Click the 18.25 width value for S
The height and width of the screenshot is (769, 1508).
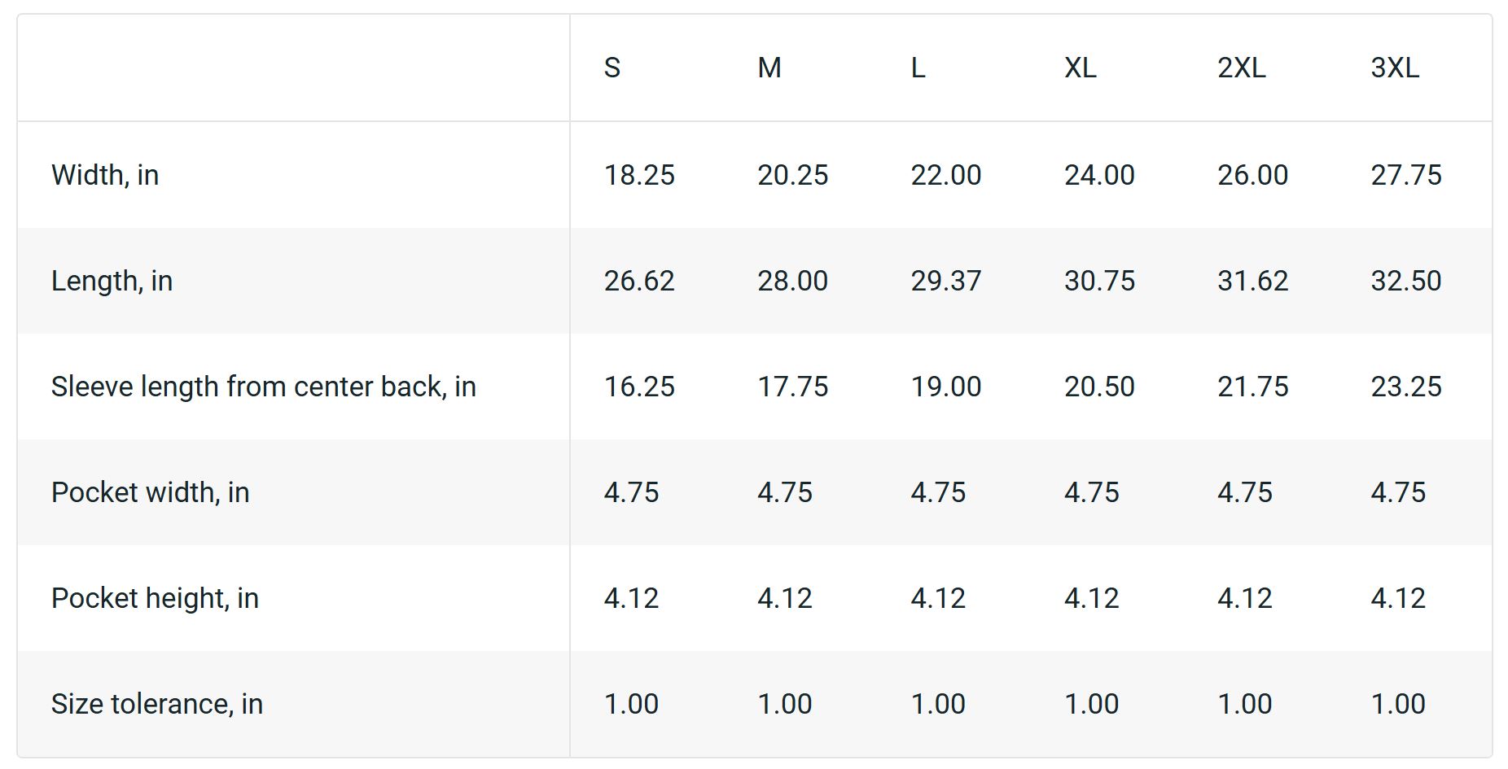tap(639, 175)
